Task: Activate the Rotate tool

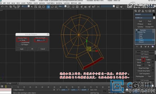Action: coord(52,7)
